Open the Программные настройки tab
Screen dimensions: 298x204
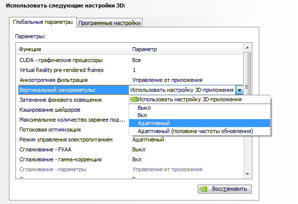coord(109,23)
